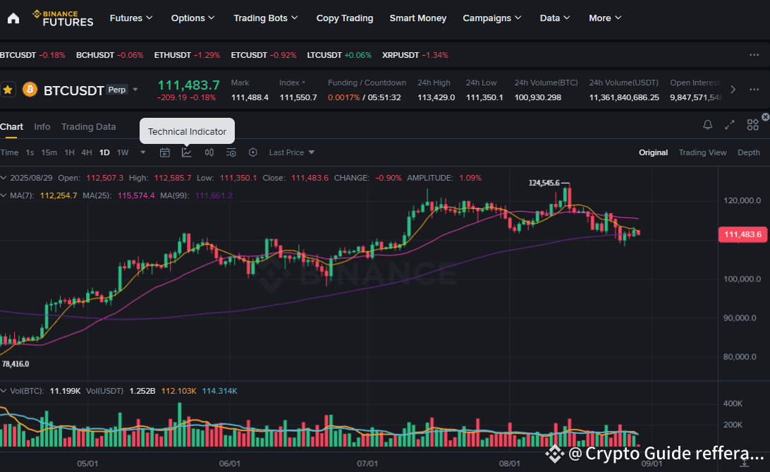Viewport: 770px width, 472px height.
Task: Click the 124,545.6 high marker
Action: point(544,183)
